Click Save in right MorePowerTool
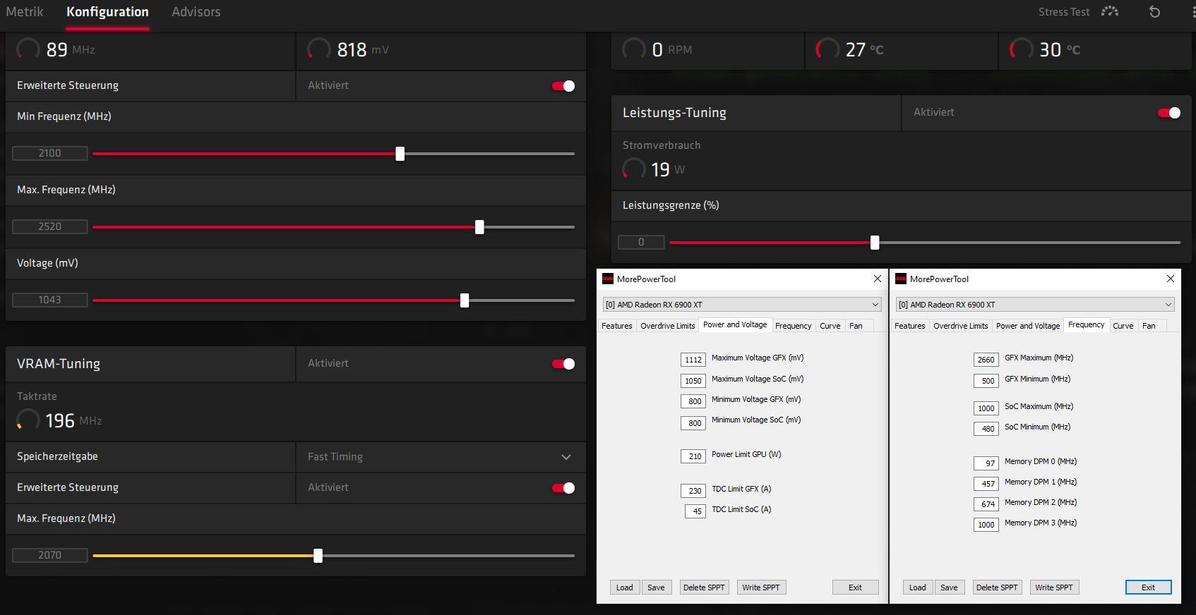1196x615 pixels. click(x=949, y=587)
